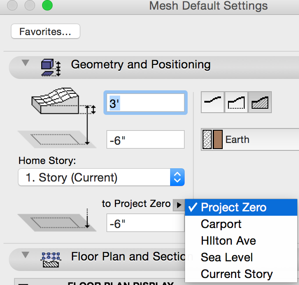Image resolution: width=299 pixels, height=285 pixels.
Task: Select the surface-only mesh structure icon
Action: point(213,103)
